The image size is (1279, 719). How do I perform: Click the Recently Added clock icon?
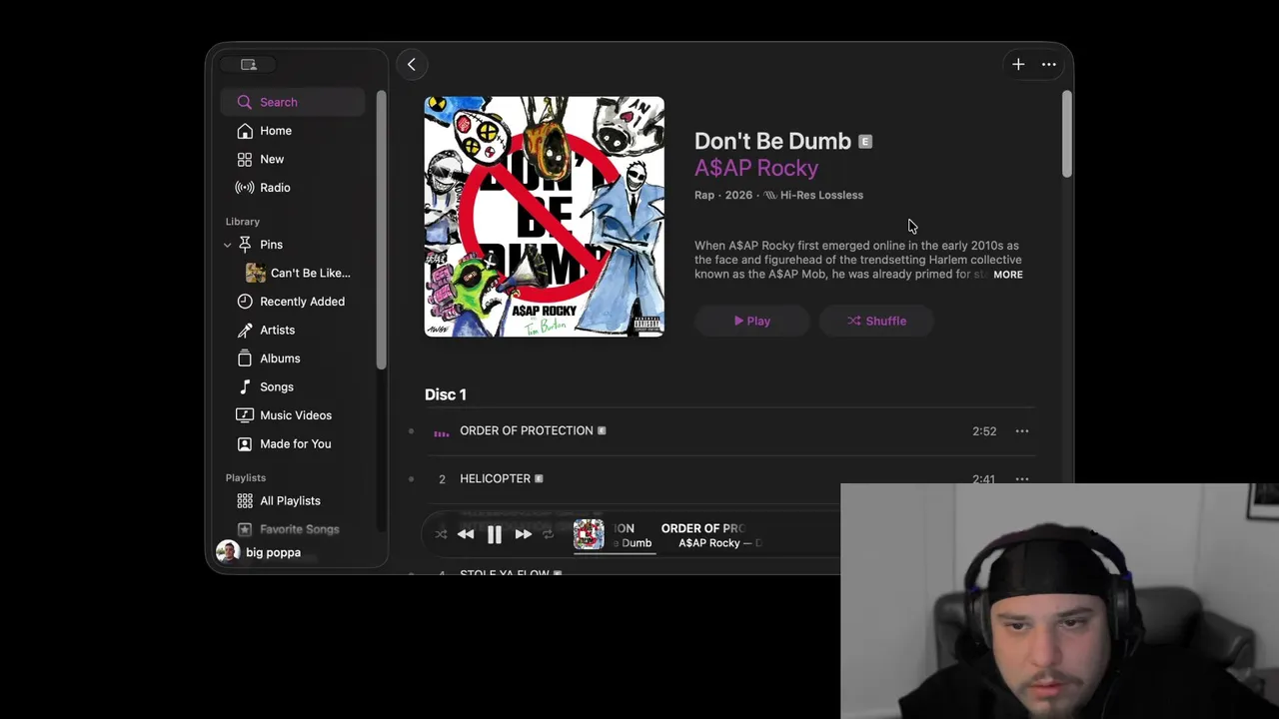point(245,302)
